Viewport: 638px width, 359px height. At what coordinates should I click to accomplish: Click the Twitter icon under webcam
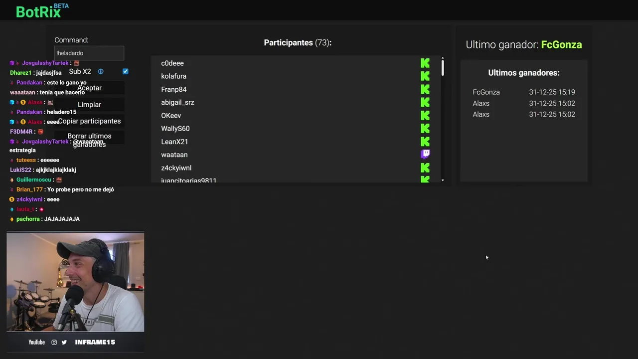pos(64,342)
